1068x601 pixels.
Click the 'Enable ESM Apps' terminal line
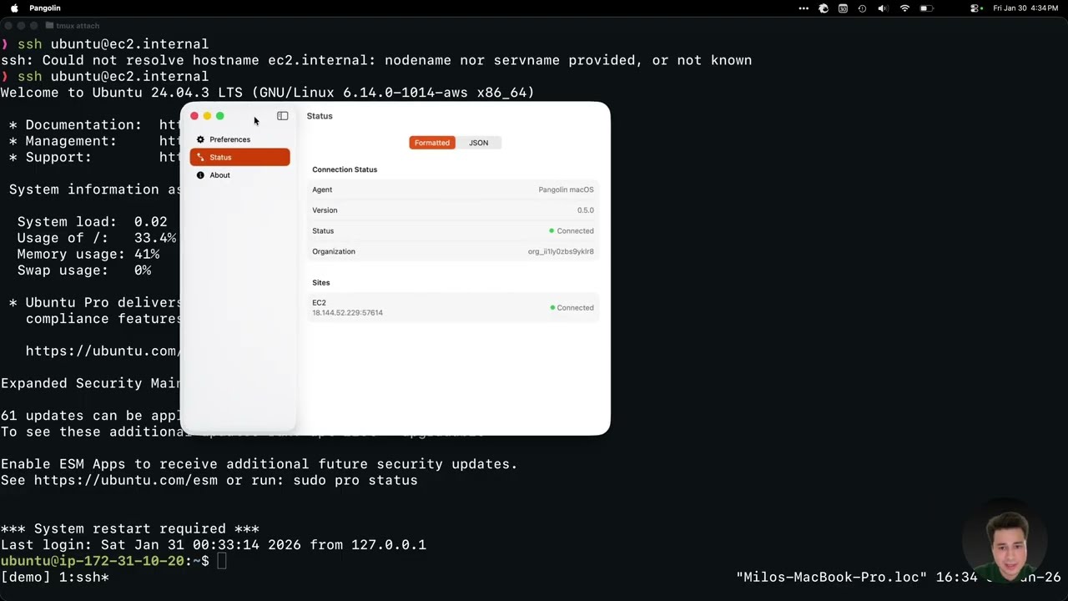point(259,464)
